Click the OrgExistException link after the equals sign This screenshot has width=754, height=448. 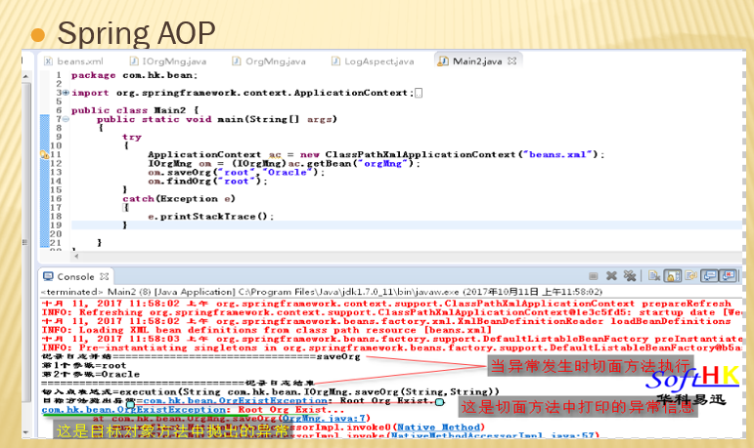pyautogui.click(x=235, y=400)
